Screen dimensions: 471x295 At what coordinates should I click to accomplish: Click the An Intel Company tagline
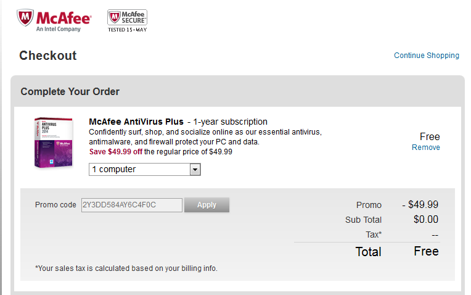tap(59, 29)
